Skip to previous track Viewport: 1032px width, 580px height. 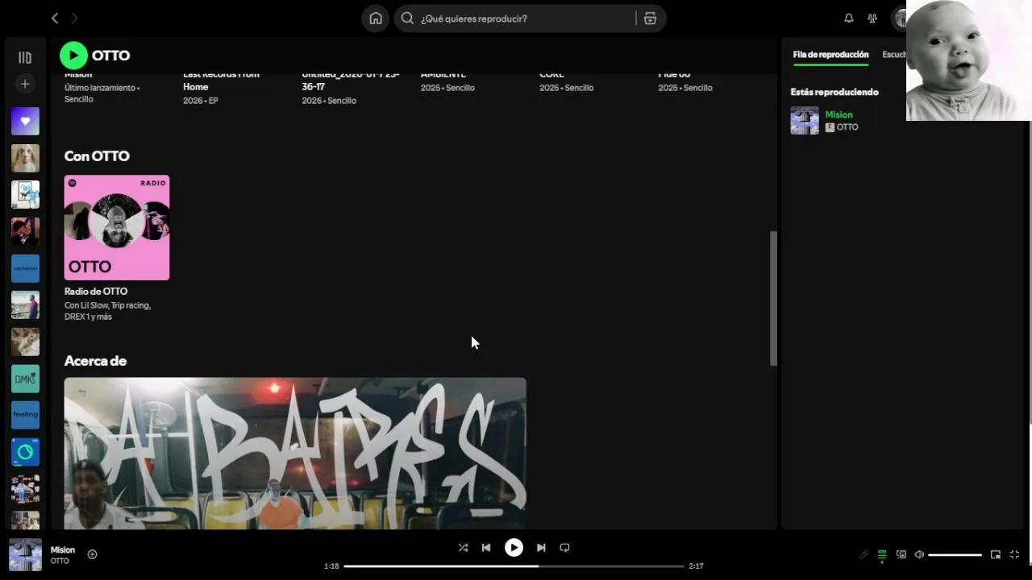point(486,548)
